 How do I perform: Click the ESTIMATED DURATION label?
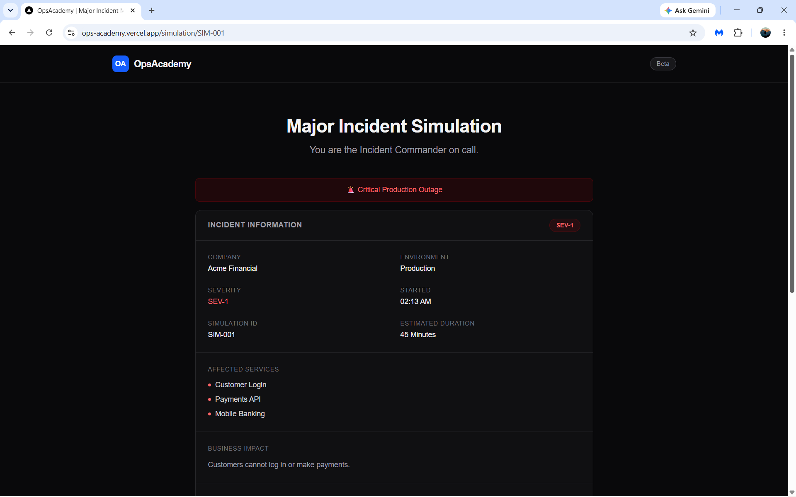point(437,323)
